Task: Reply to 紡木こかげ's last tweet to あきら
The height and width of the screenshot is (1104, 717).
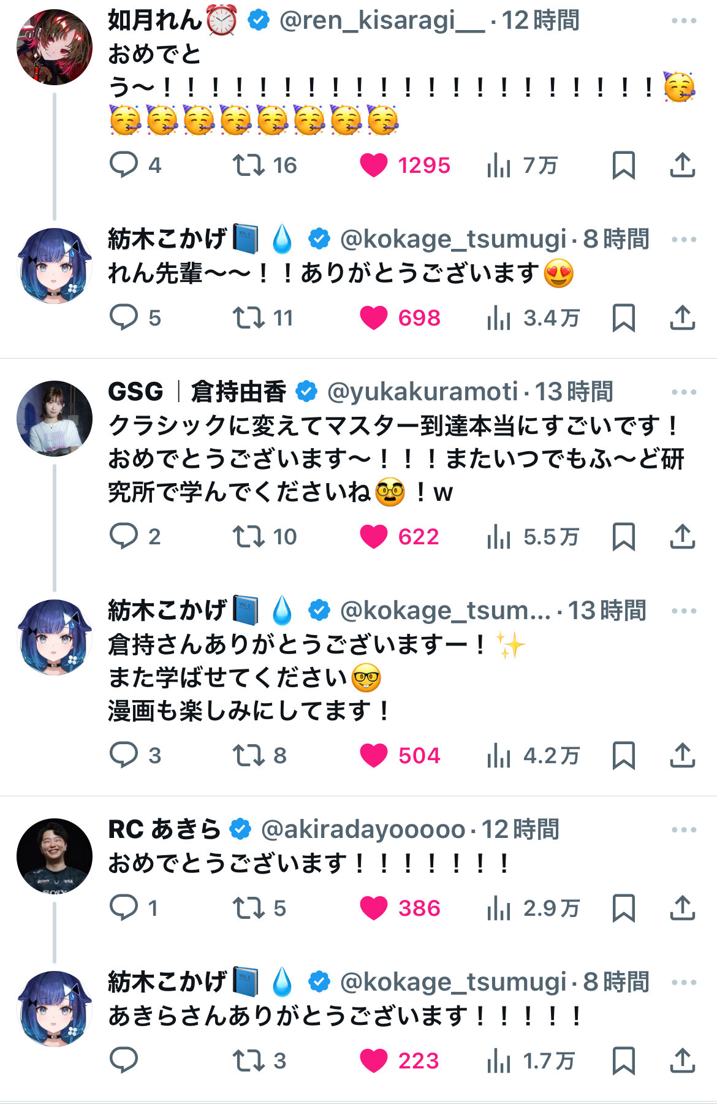Action: point(124,1060)
